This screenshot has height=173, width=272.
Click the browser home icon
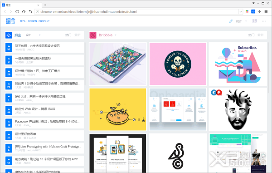click(x=24, y=12)
